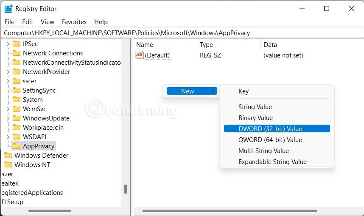364x216 pixels.
Task: Click the Registry Editor app icon in title bar
Action: click(8, 8)
